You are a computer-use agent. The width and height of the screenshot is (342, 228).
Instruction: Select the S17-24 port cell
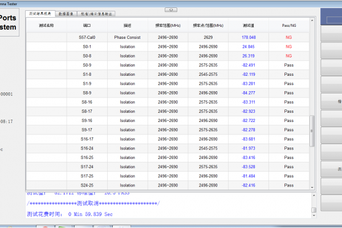[87, 166]
